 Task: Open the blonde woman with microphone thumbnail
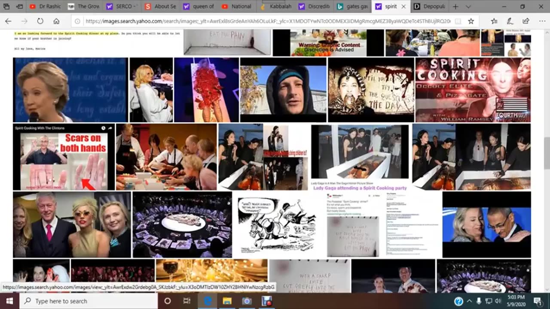(x=70, y=90)
